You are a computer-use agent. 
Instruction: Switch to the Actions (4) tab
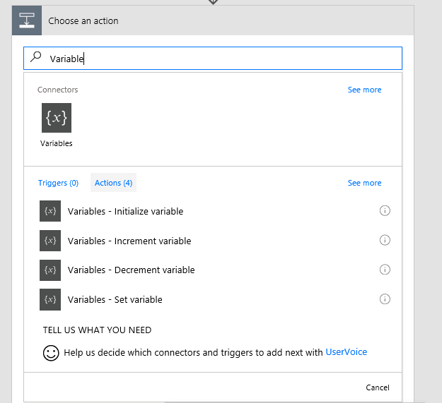tap(113, 183)
